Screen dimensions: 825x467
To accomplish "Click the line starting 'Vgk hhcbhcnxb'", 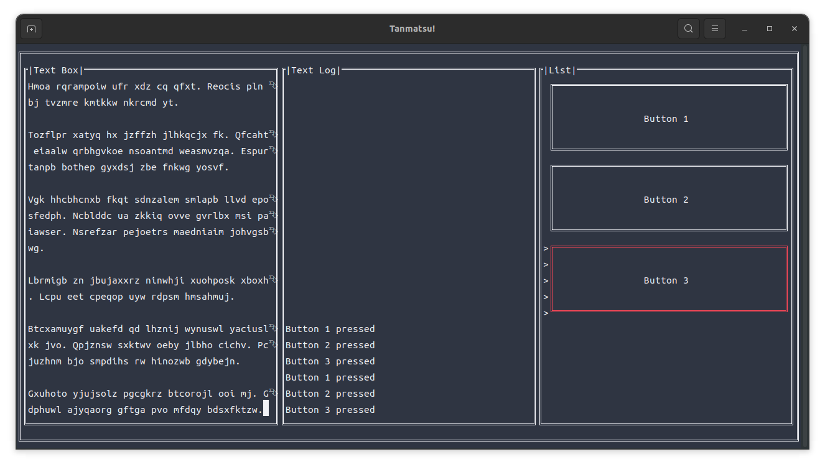I will pyautogui.click(x=148, y=200).
